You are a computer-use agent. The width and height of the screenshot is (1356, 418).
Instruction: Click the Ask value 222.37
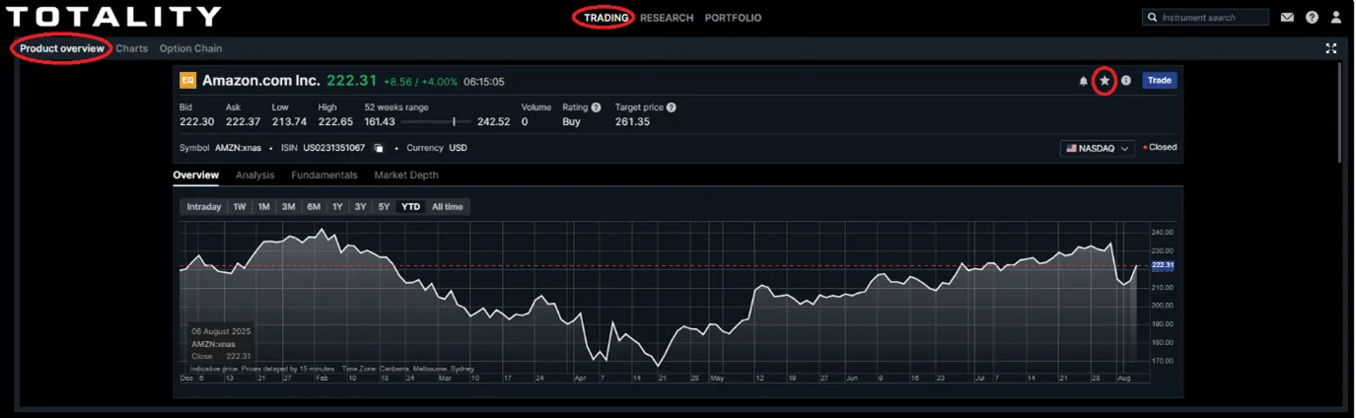click(x=243, y=121)
